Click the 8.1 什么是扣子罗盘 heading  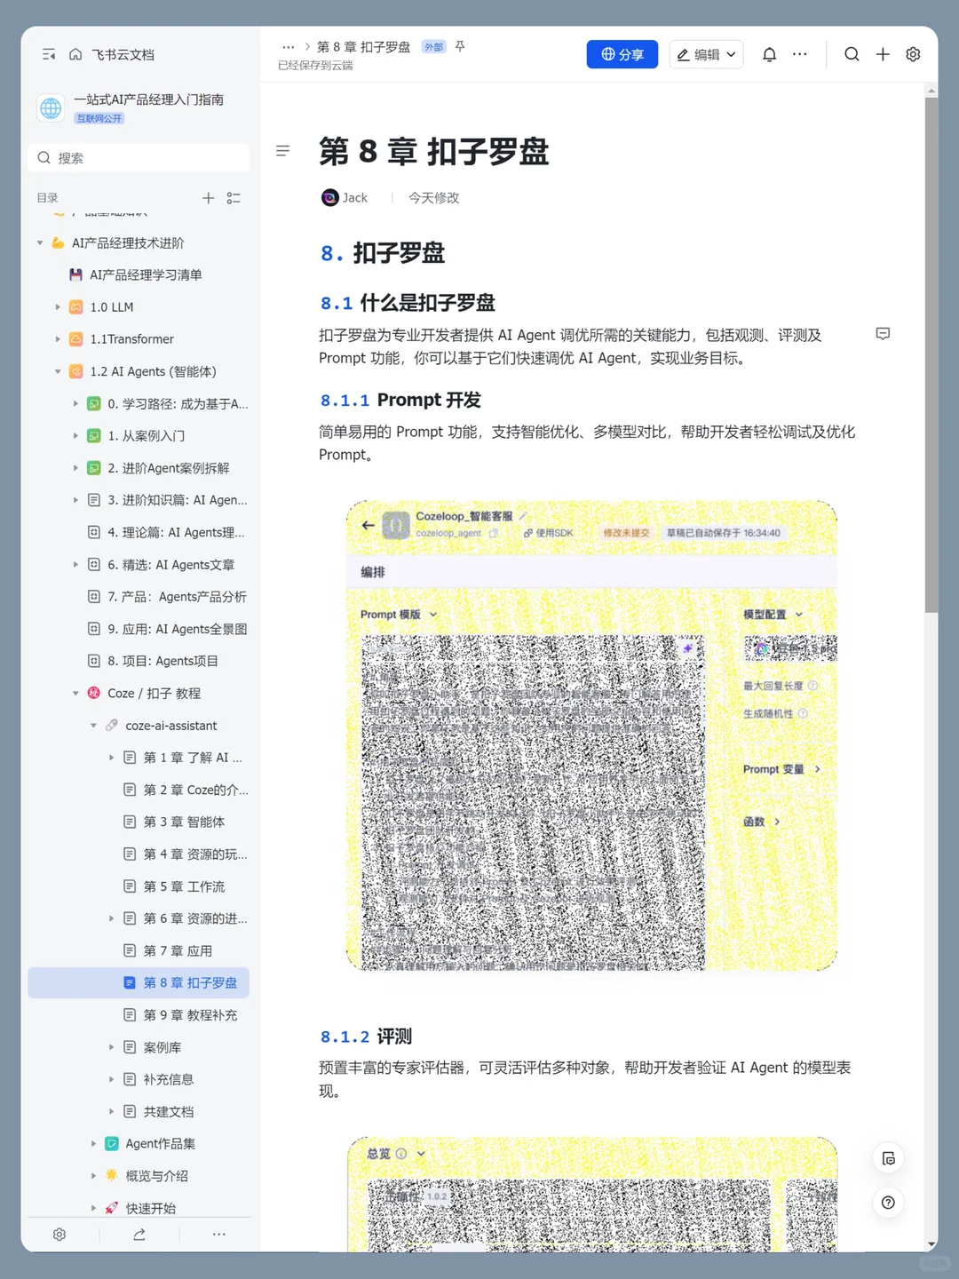[x=408, y=303]
